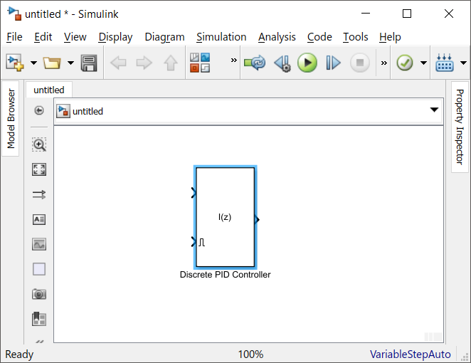
Task: Click the 100% zoom status text
Action: pyautogui.click(x=251, y=354)
